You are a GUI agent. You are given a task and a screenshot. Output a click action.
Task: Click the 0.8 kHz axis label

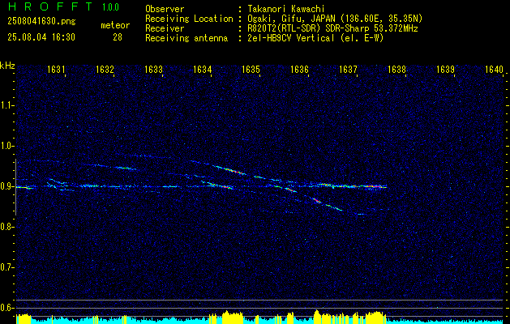pos(6,227)
